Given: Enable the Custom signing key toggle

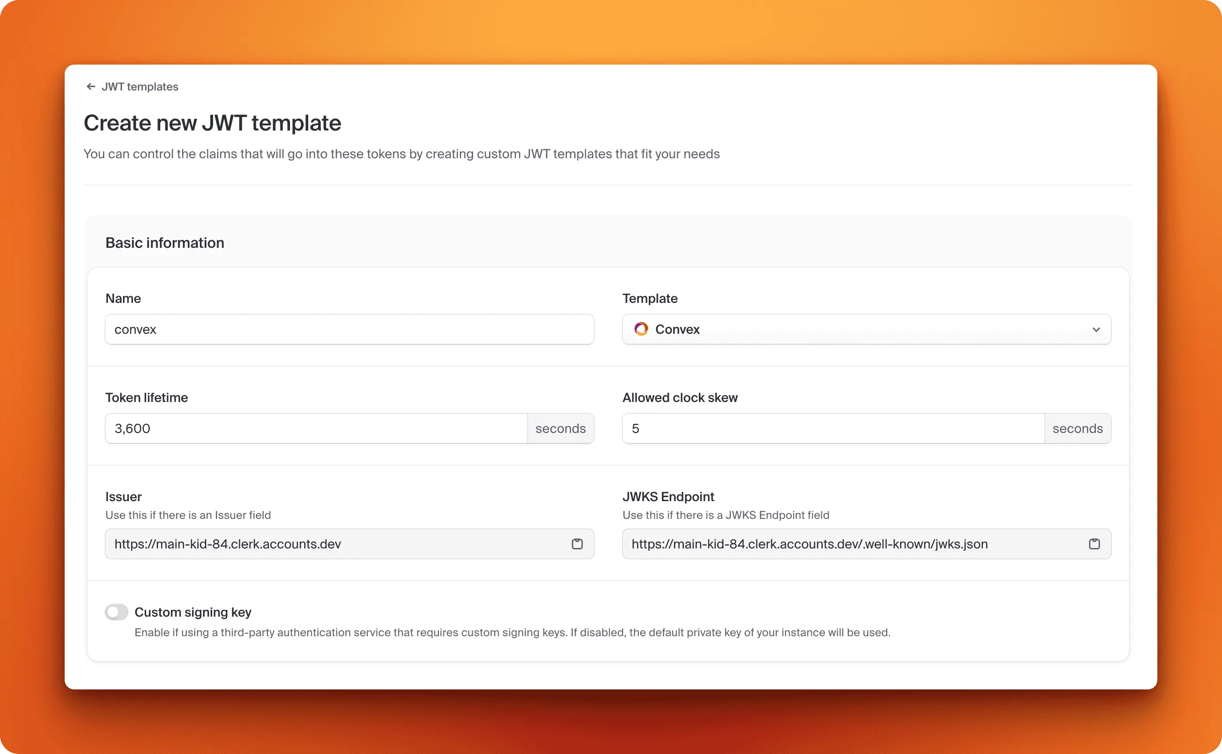Looking at the screenshot, I should [116, 612].
